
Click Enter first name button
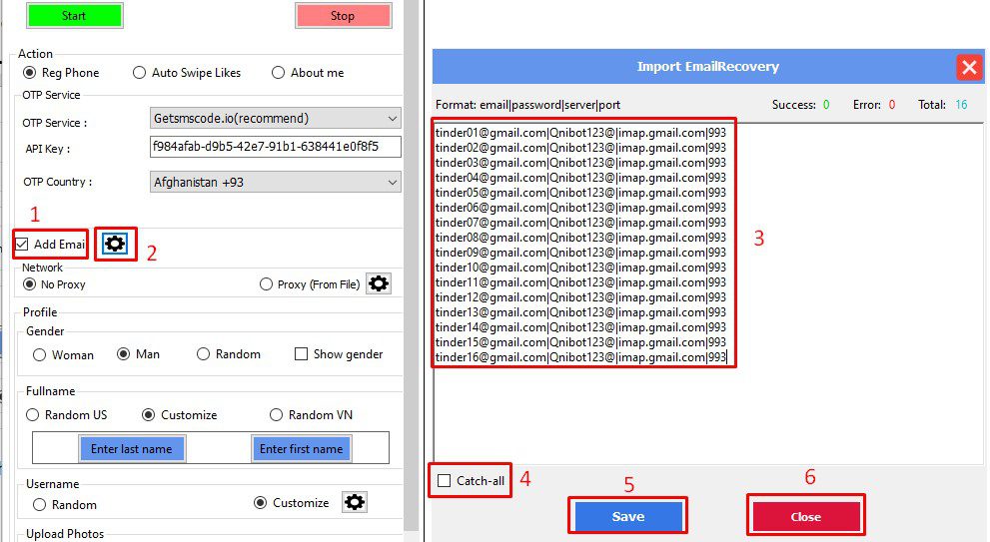[x=301, y=448]
